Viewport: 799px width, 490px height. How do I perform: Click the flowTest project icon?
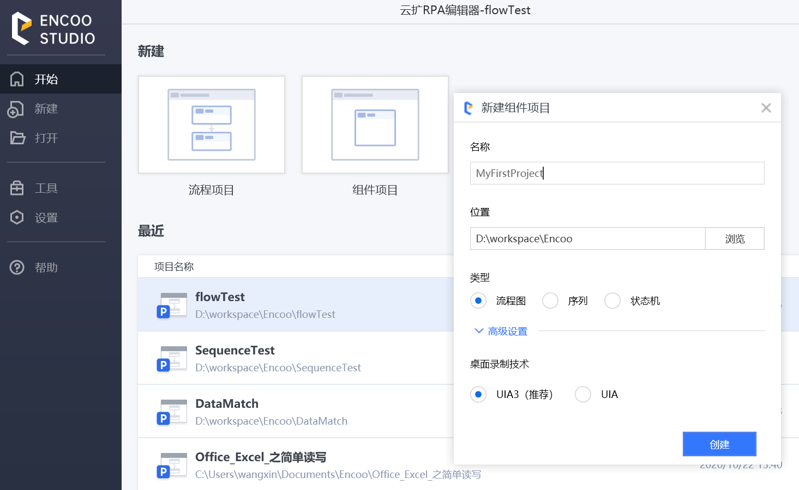click(x=172, y=305)
